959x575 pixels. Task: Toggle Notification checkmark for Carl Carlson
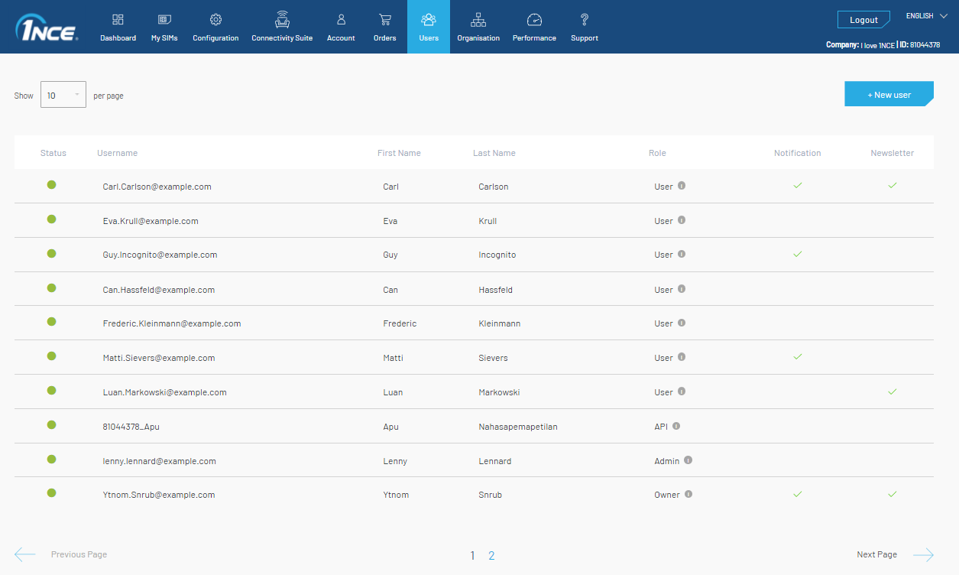[797, 185]
